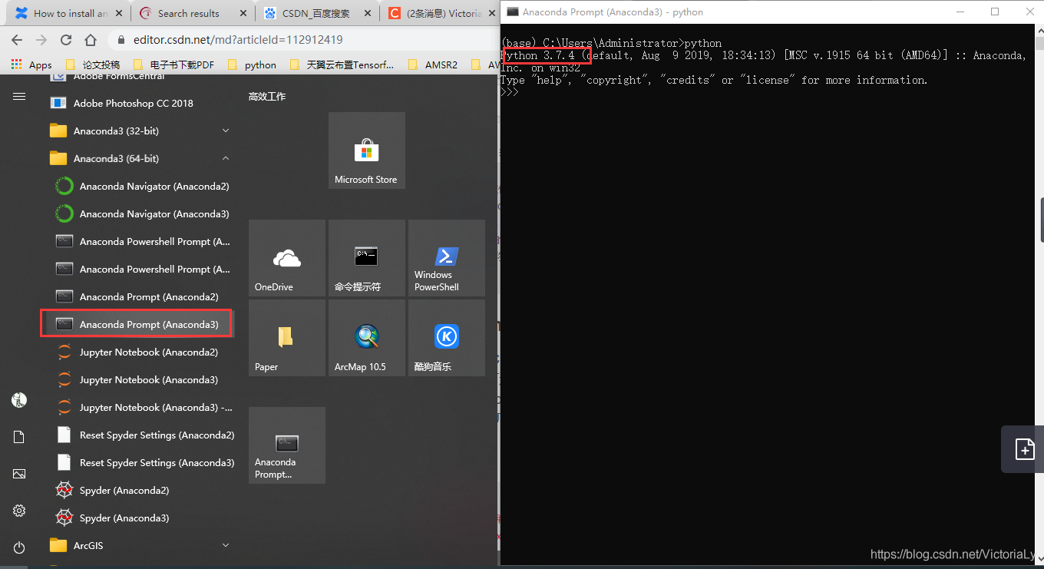Launch the ArcMap 10.5 tile
Image resolution: width=1044 pixels, height=569 pixels.
coord(366,338)
